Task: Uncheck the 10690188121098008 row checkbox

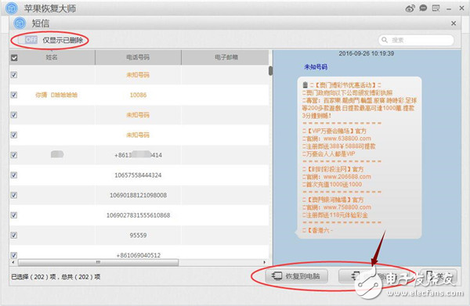Action: 14,195
